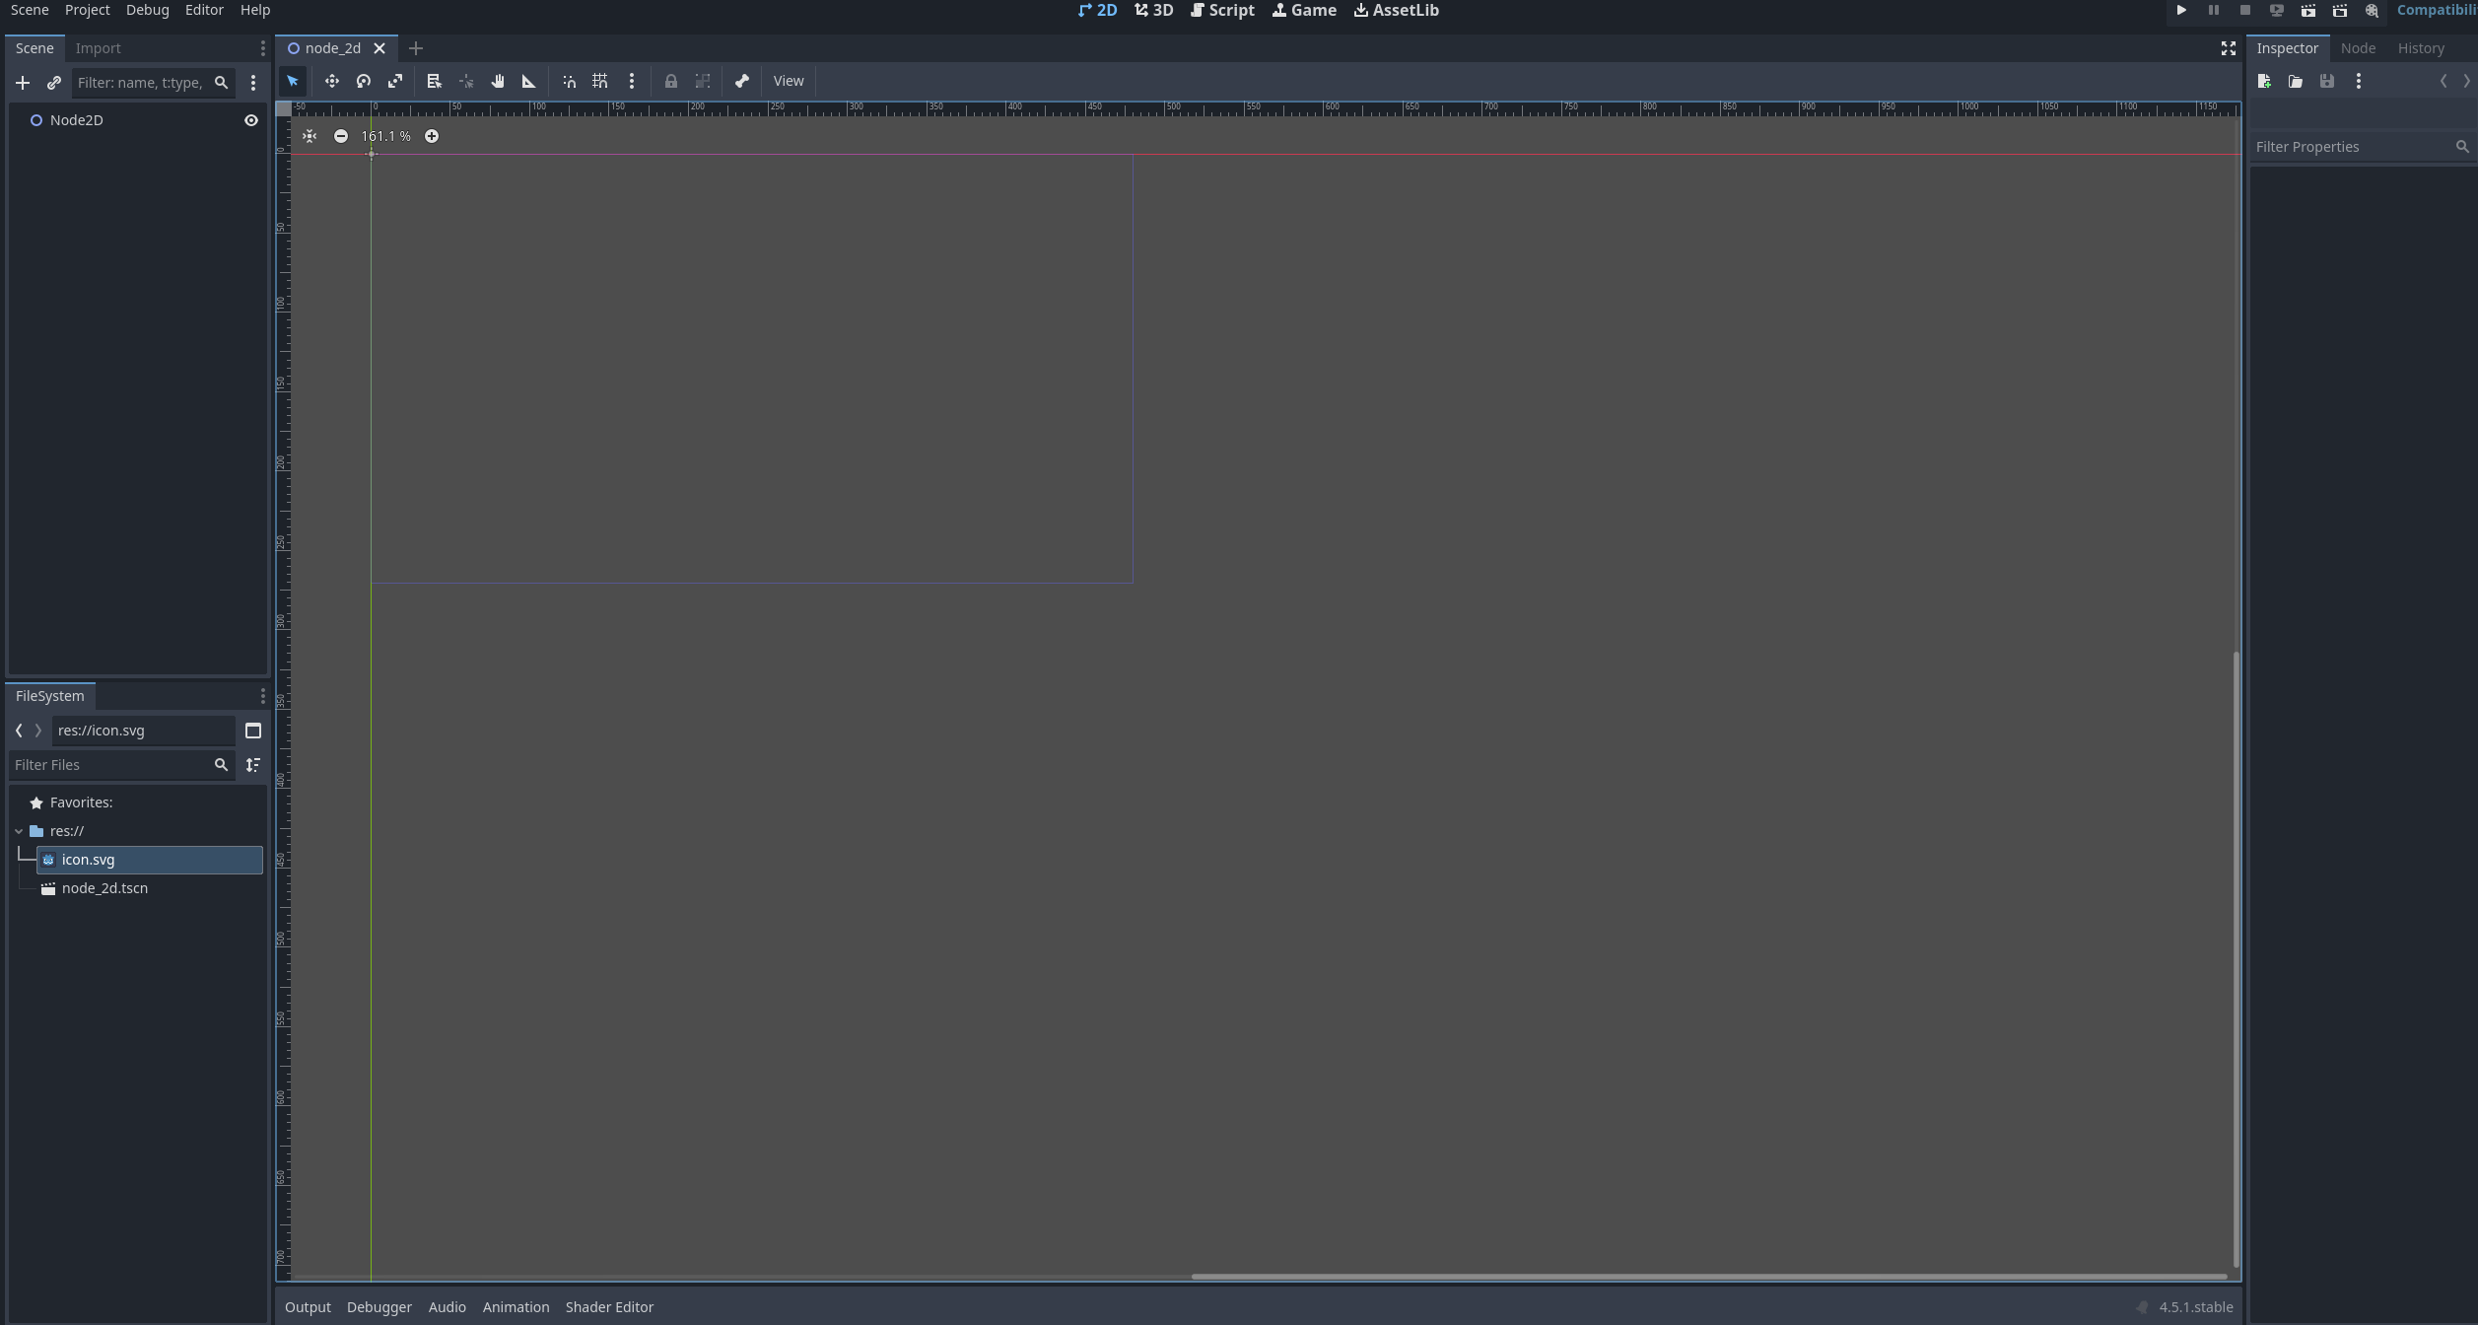Click the Add Child Node plus icon
This screenshot has width=2478, height=1325.
tap(23, 83)
